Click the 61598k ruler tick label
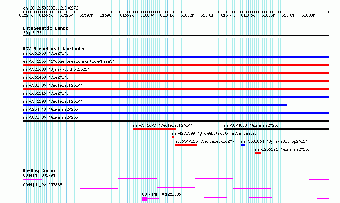 tap(107, 15)
